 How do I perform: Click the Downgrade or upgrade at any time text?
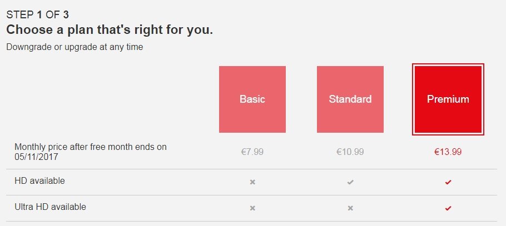click(75, 47)
